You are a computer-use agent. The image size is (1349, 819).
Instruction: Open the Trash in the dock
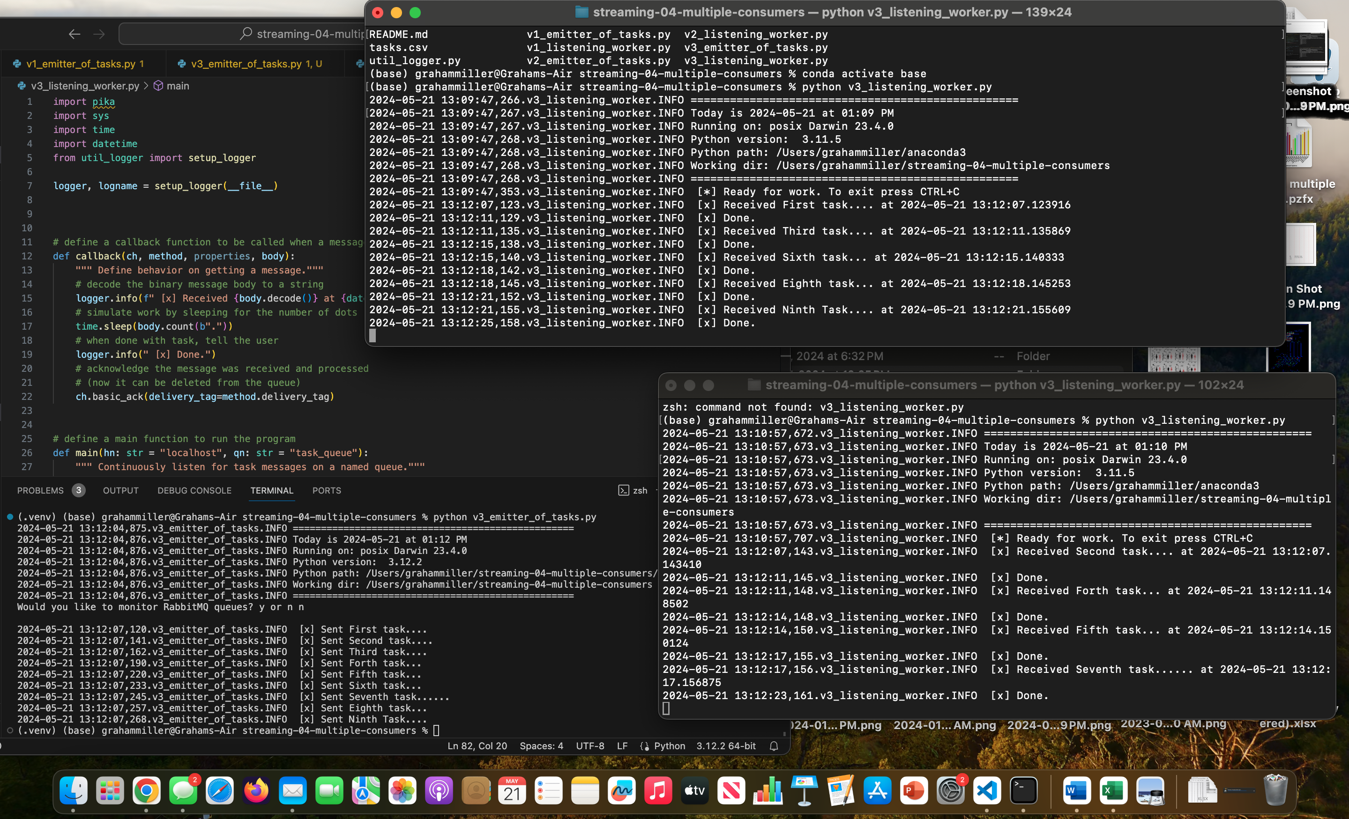(1275, 790)
